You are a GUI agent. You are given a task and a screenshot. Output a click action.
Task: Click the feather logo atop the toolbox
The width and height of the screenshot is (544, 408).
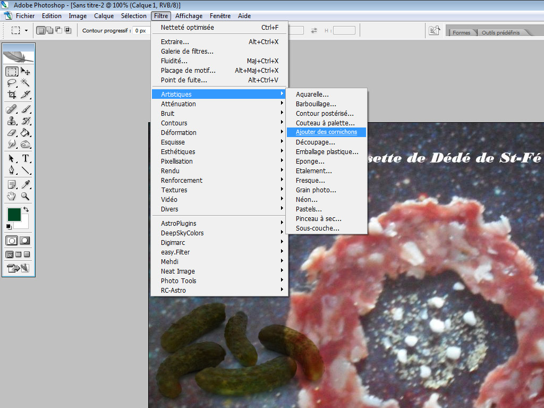19,57
